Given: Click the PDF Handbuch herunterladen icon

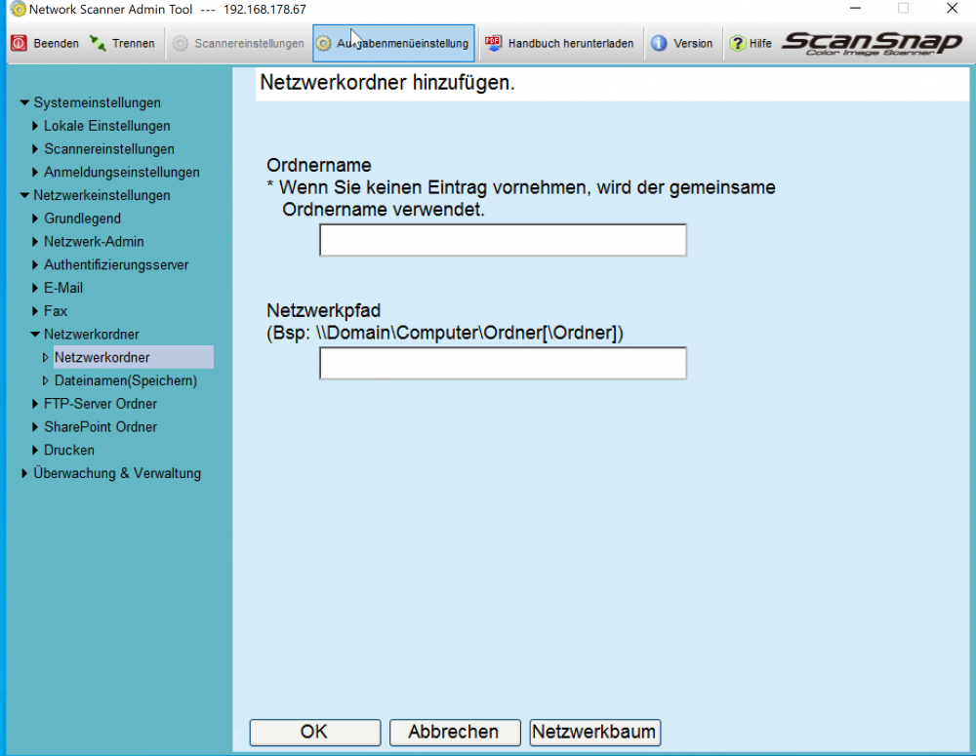Looking at the screenshot, I should (x=494, y=43).
